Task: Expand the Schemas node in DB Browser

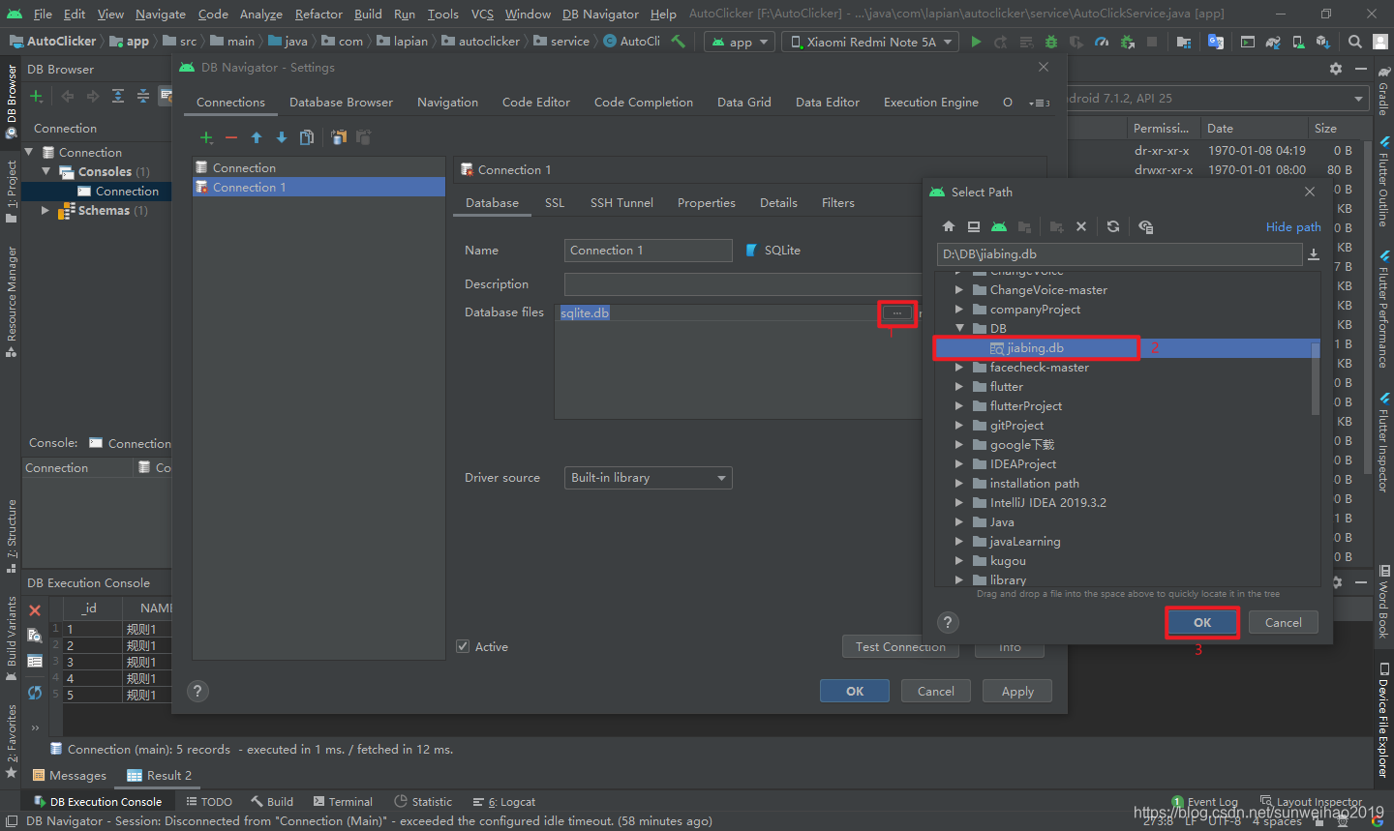Action: pos(45,210)
